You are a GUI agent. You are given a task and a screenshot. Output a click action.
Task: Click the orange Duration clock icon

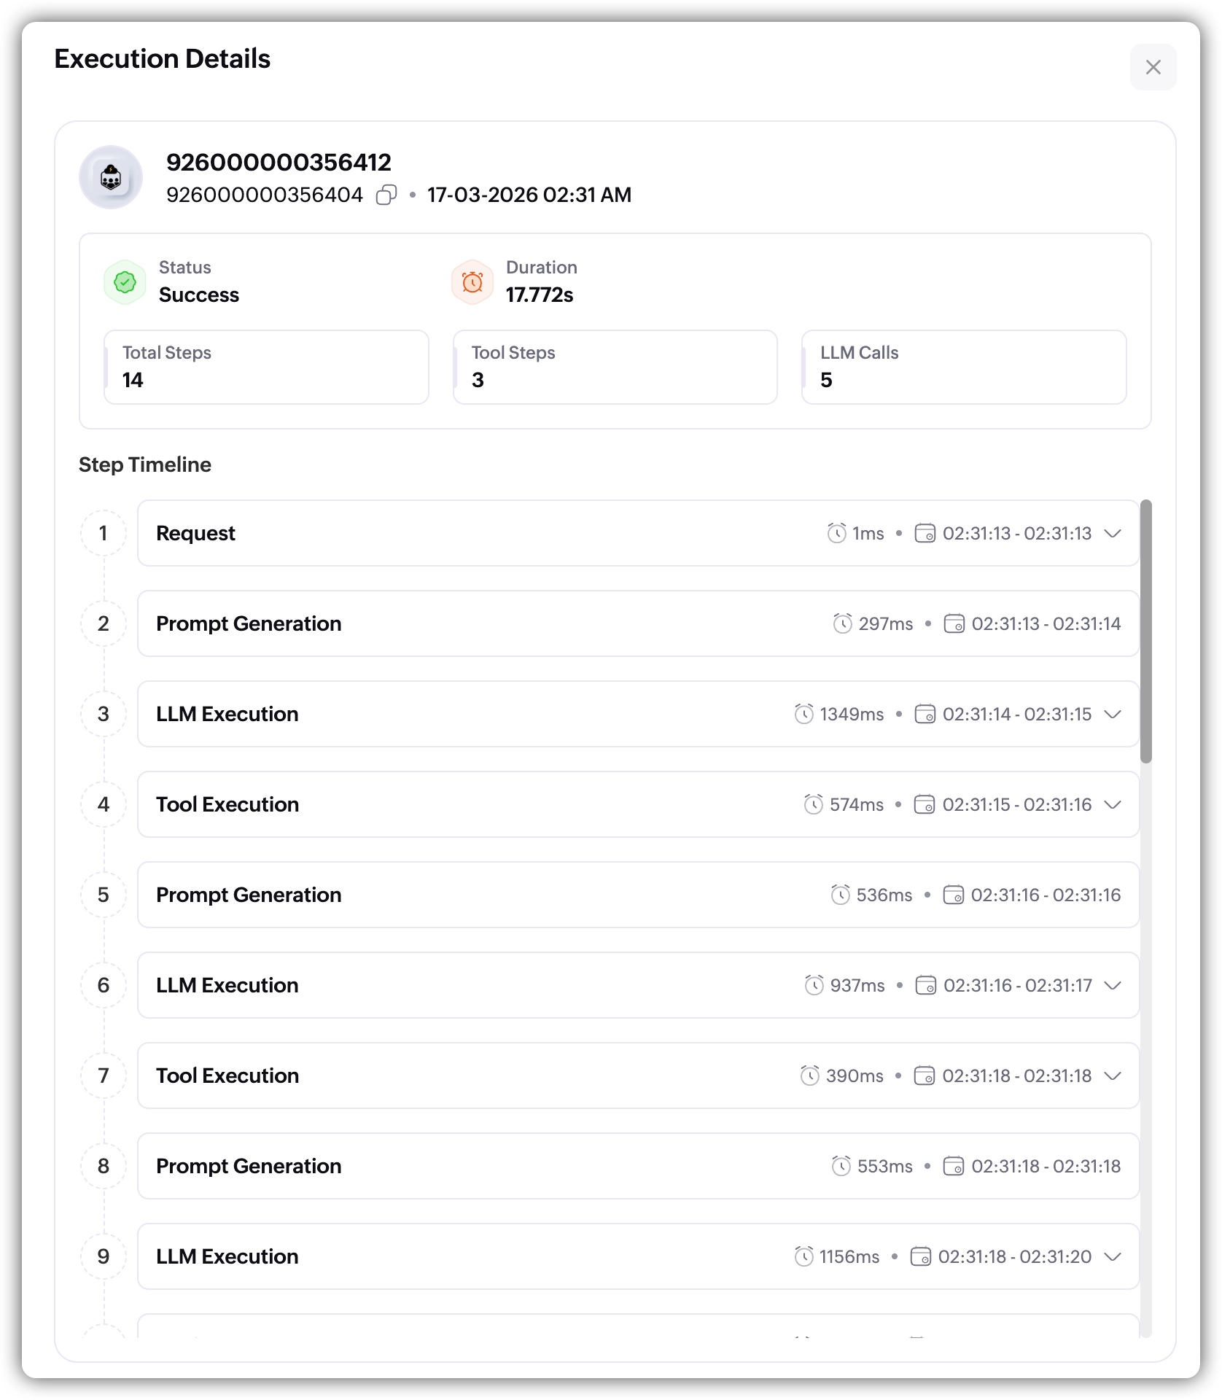(472, 282)
